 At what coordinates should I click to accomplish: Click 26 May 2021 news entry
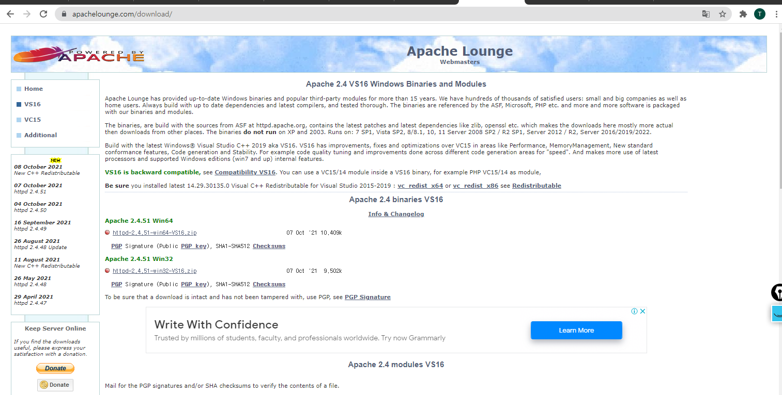point(33,281)
